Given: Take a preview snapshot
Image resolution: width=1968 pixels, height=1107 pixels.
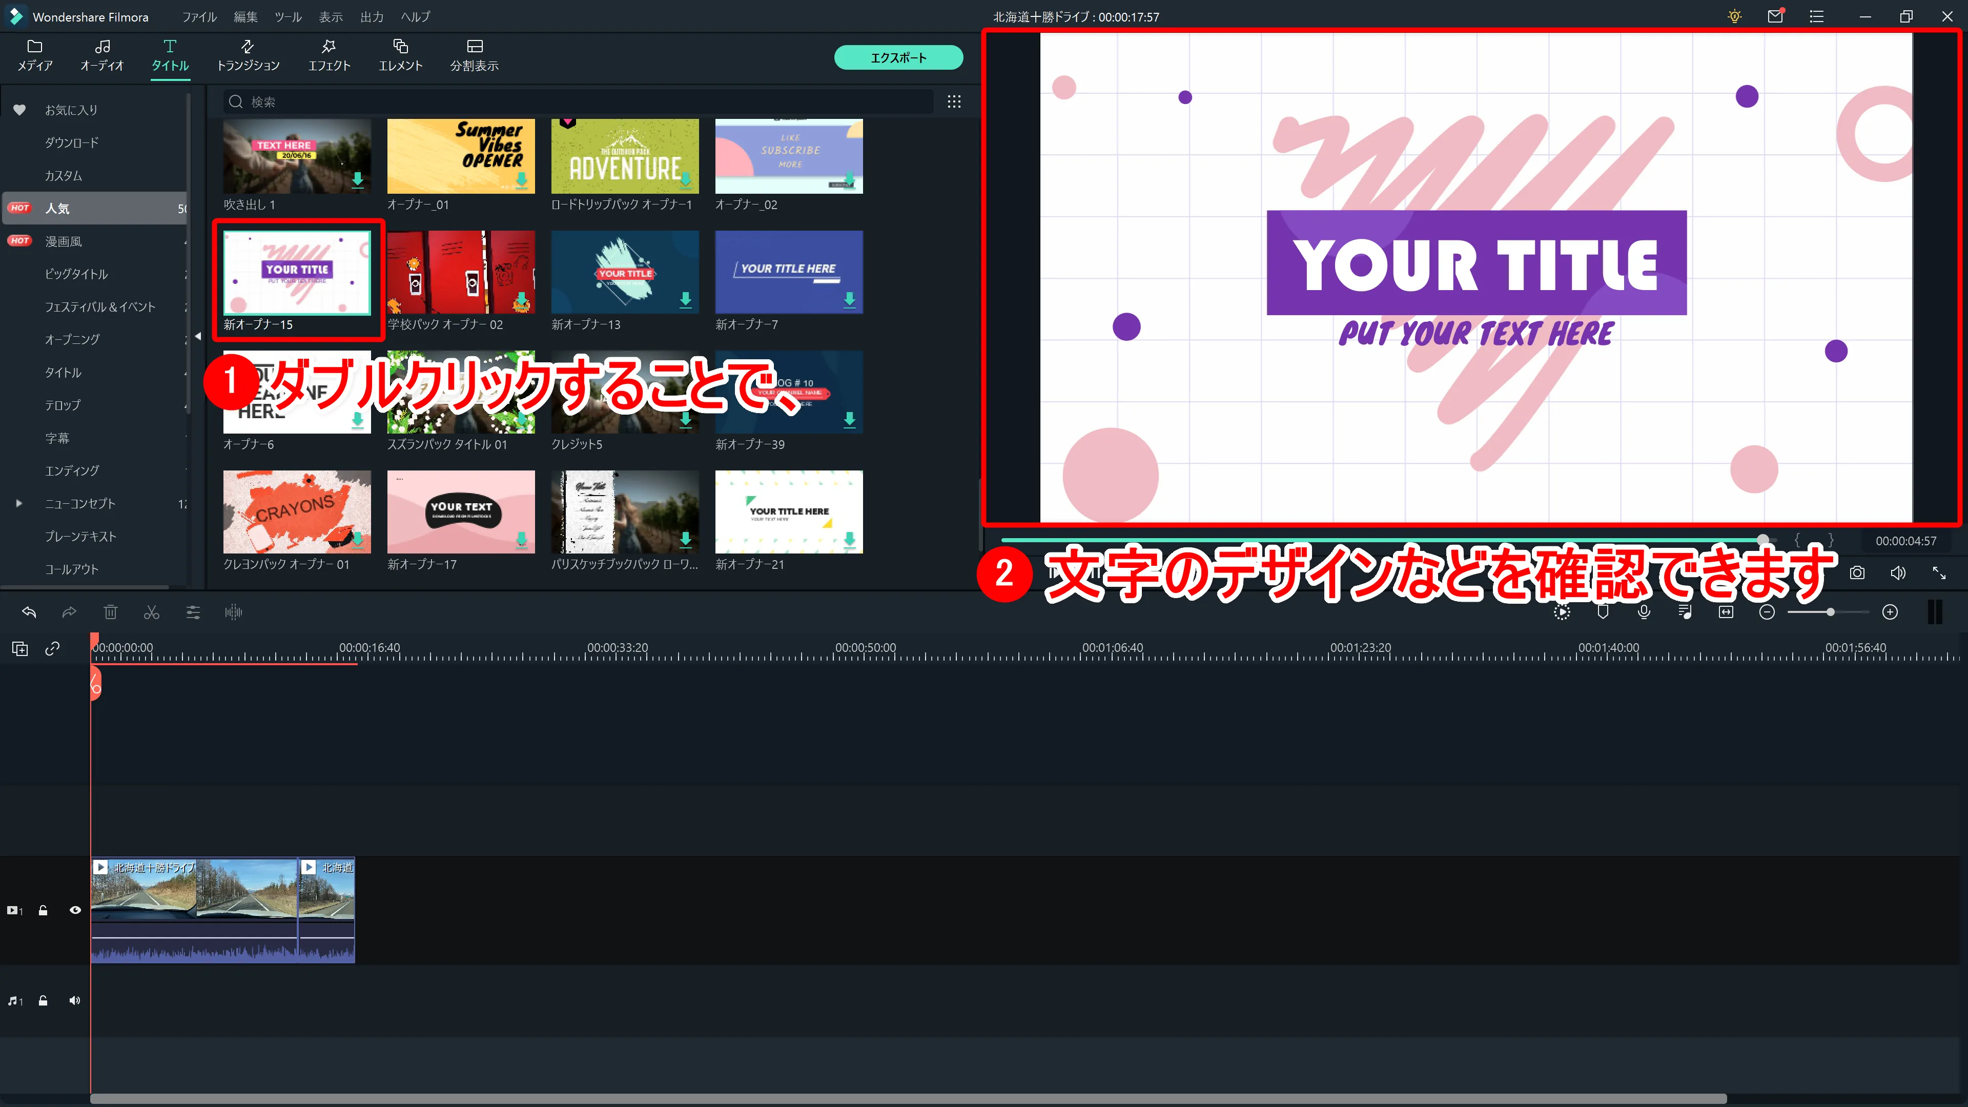Looking at the screenshot, I should coord(1857,573).
